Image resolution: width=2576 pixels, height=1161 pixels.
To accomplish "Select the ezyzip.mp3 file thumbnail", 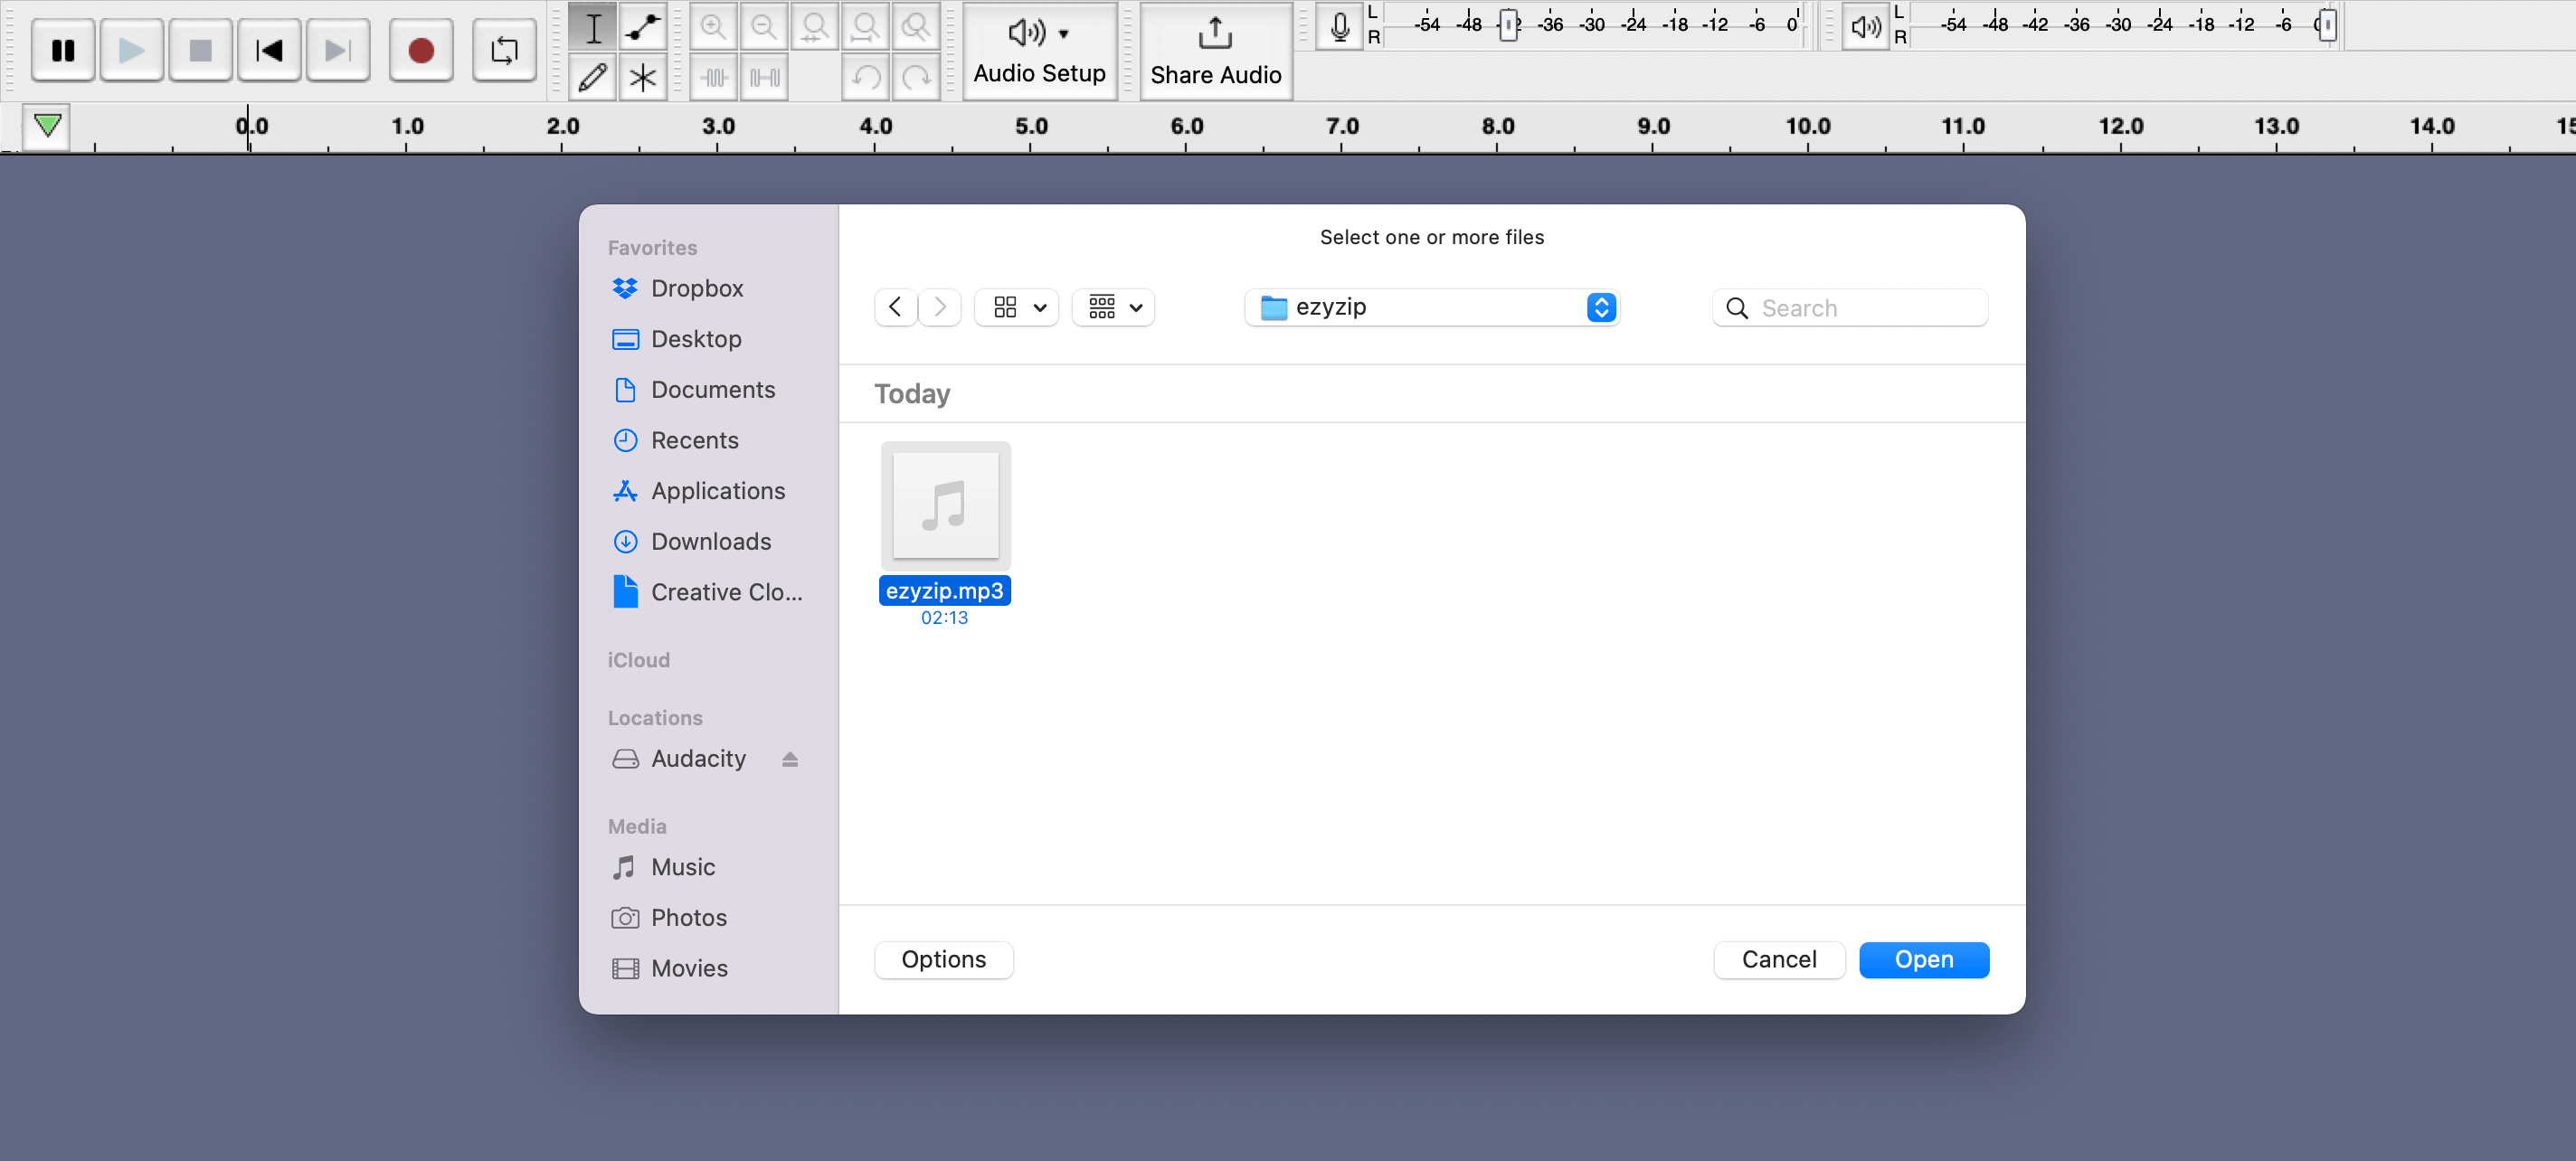I will 946,505.
